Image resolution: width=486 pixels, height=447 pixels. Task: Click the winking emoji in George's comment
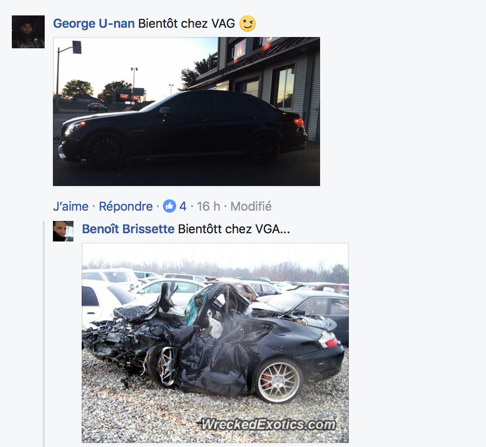(247, 24)
